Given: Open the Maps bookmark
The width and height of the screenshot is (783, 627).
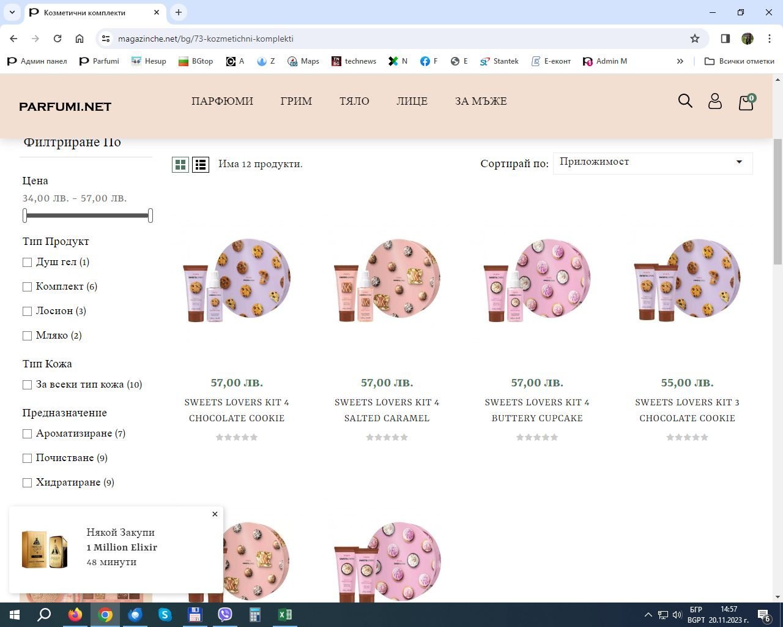Looking at the screenshot, I should [x=303, y=61].
